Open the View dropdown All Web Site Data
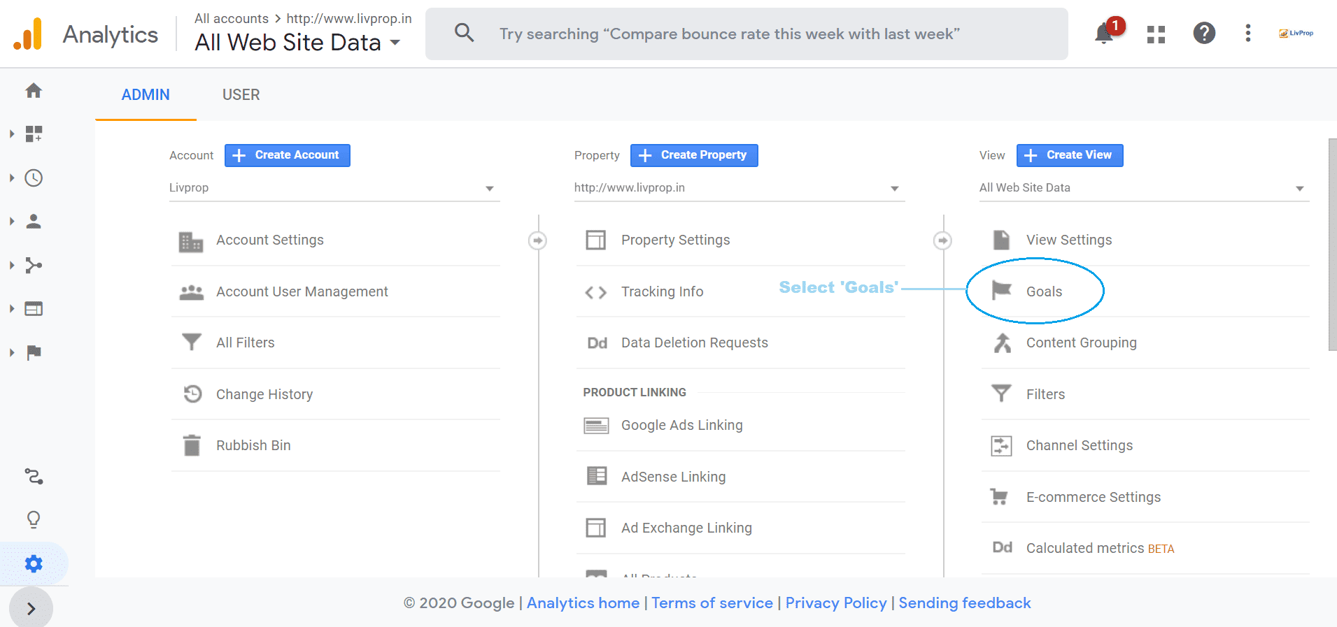 (1143, 188)
